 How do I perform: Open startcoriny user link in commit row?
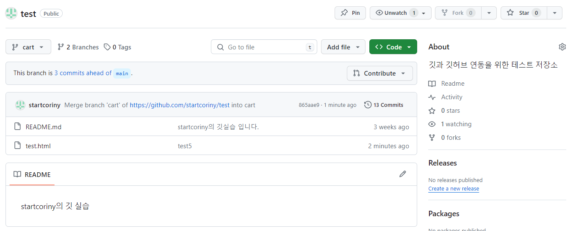[x=44, y=105]
